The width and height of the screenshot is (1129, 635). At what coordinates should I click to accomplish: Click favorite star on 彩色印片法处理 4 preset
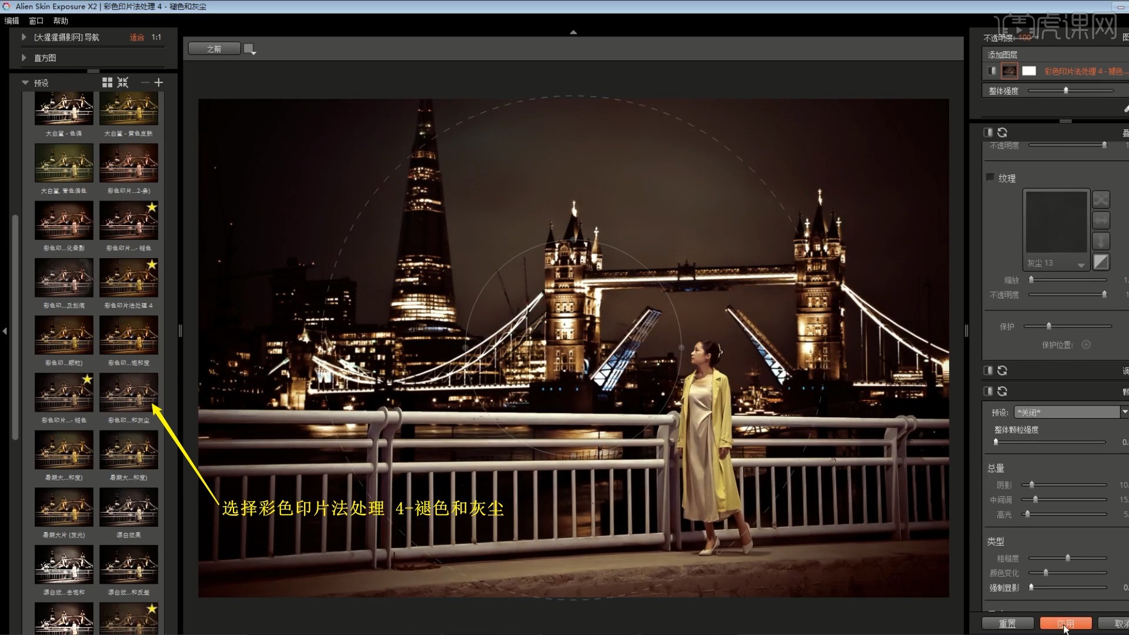tap(152, 265)
